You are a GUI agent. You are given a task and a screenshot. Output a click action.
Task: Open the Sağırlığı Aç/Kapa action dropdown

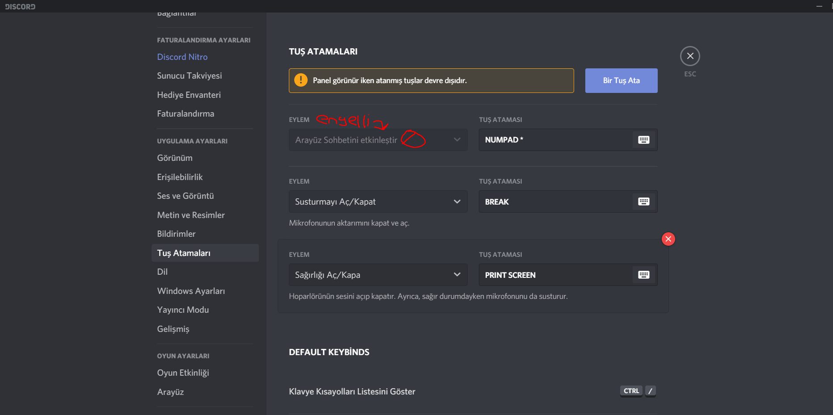click(457, 275)
